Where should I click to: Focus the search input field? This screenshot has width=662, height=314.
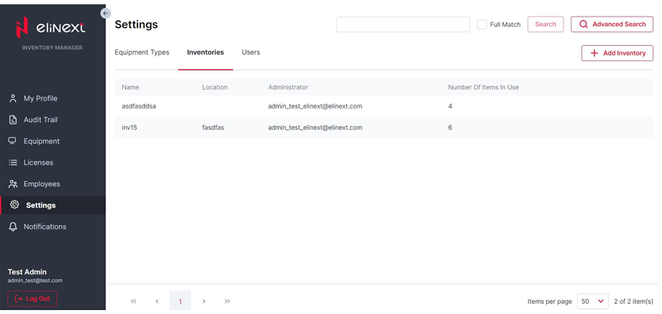(402, 25)
